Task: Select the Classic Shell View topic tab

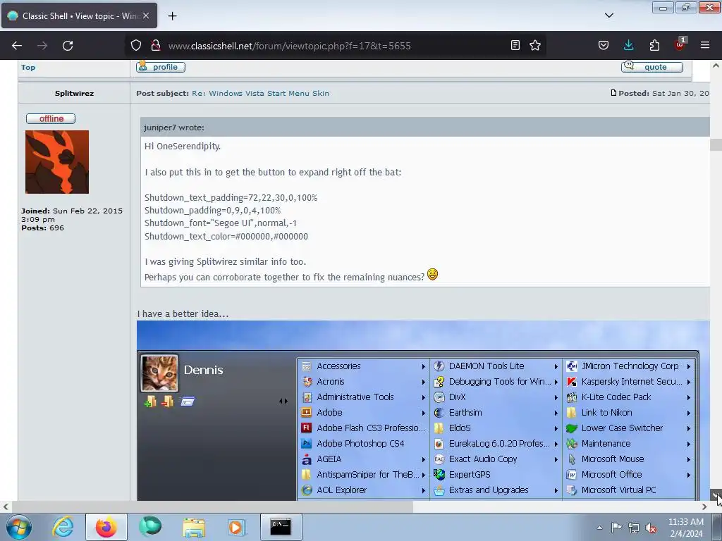Action: point(79,15)
